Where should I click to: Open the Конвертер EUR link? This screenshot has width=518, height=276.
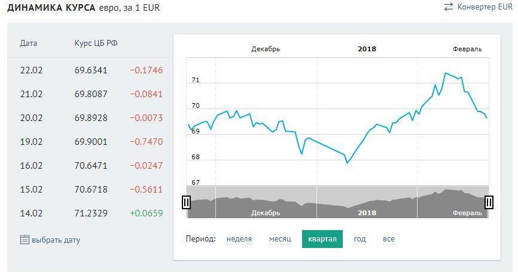485,7
